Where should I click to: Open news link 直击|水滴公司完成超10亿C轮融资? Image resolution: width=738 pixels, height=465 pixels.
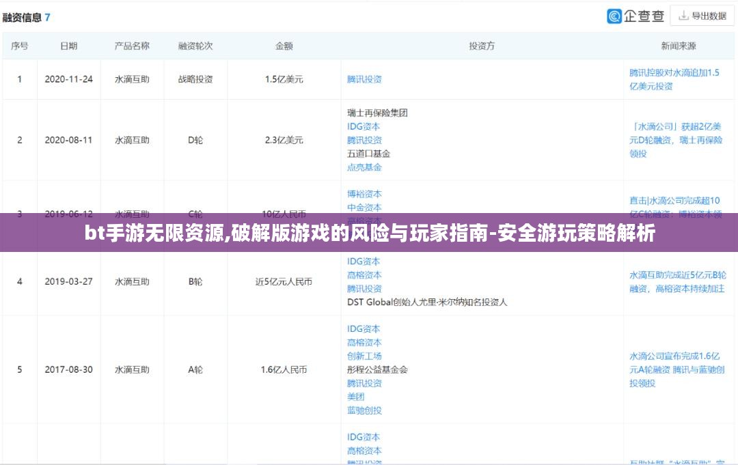[675, 206]
